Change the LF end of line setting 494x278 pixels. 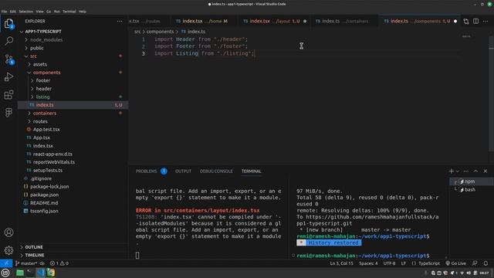403,263
